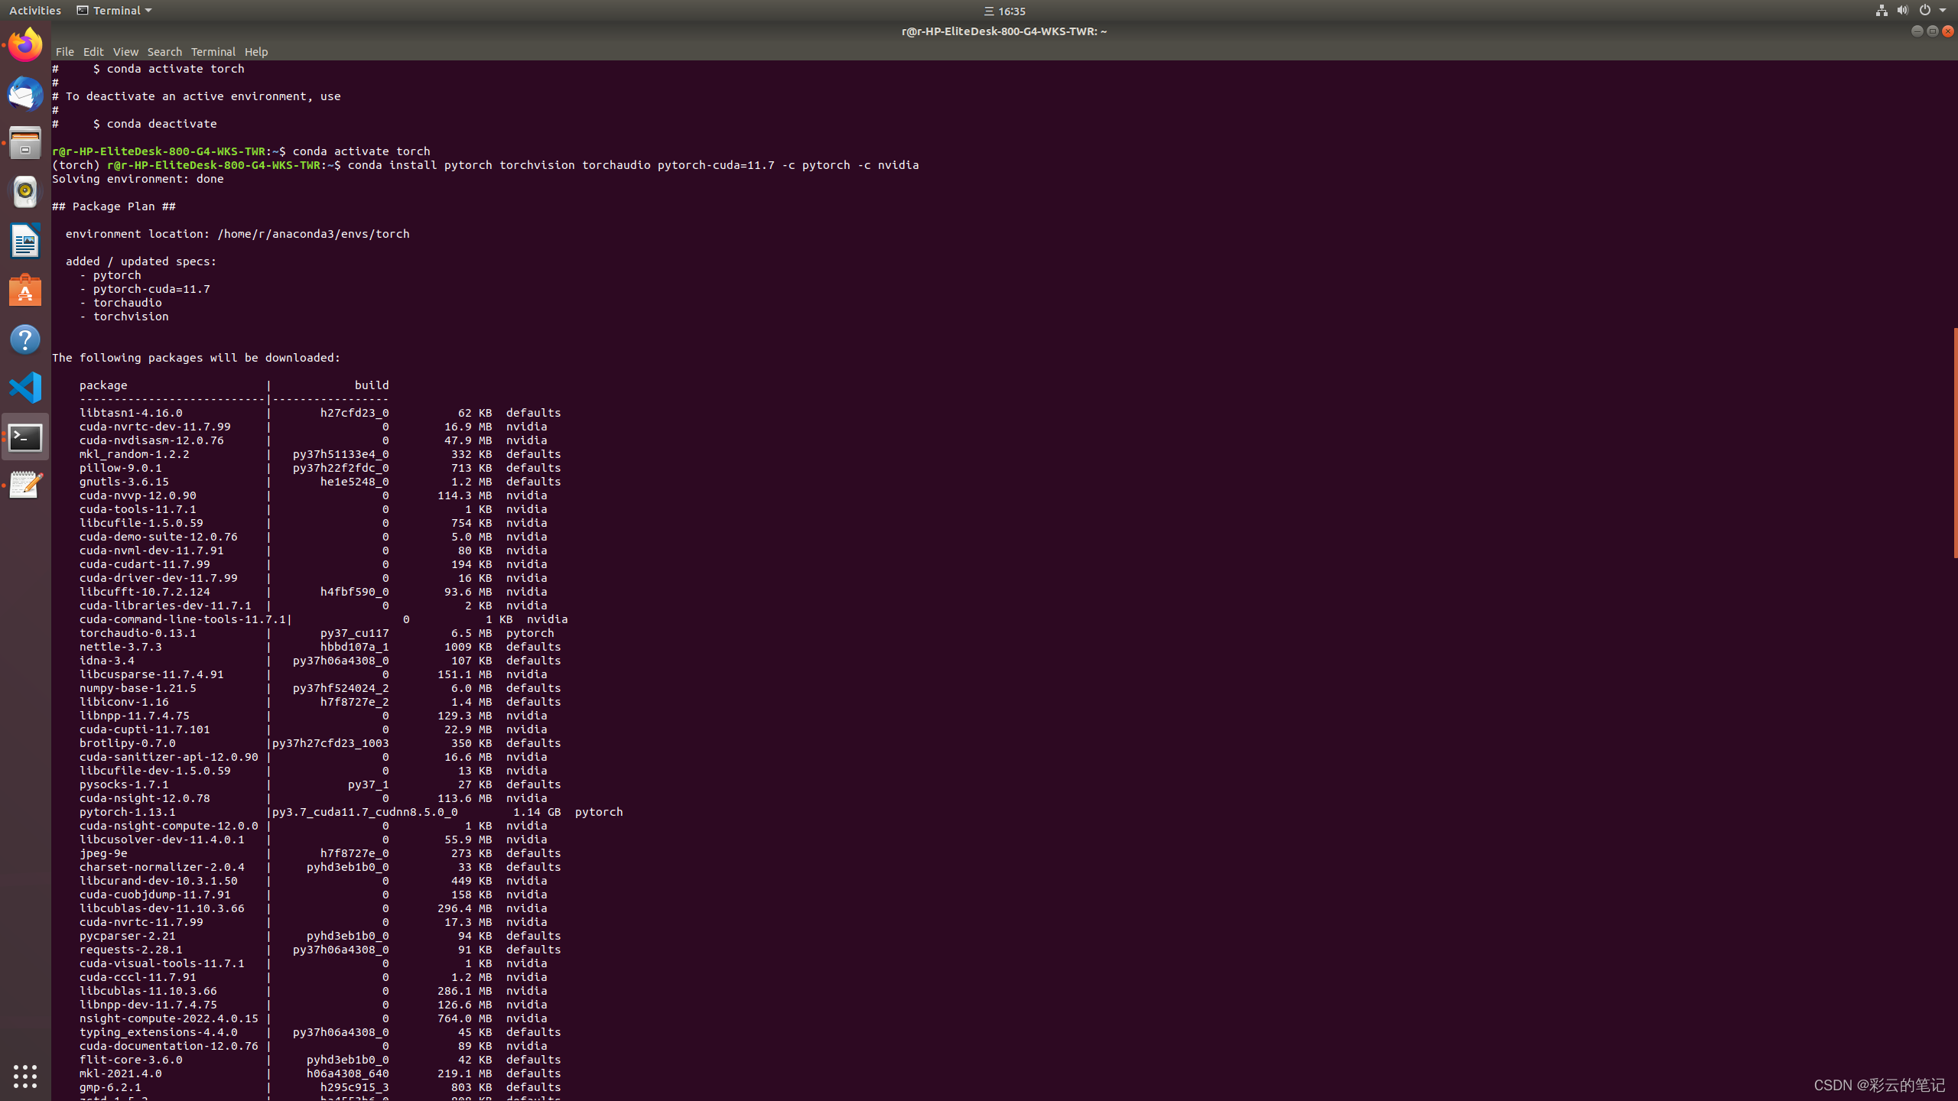Select the Search menu bar item
The height and width of the screenshot is (1101, 1958).
click(164, 51)
